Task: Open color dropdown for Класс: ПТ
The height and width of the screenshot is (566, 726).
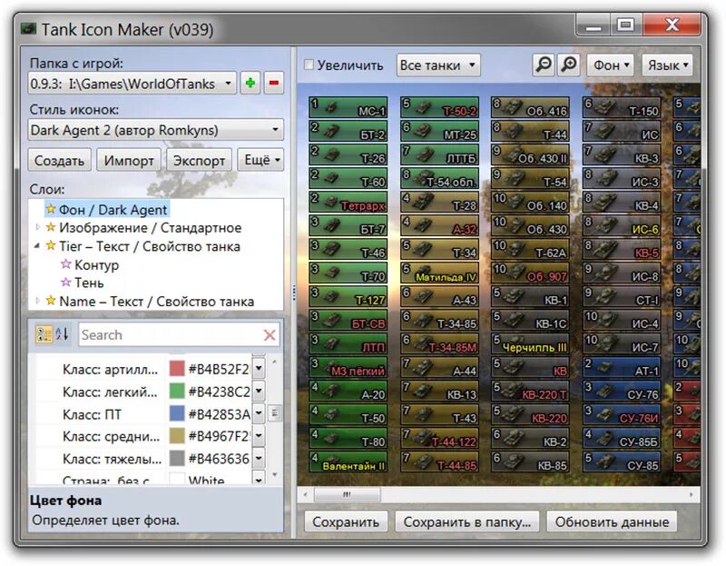Action: (x=259, y=413)
